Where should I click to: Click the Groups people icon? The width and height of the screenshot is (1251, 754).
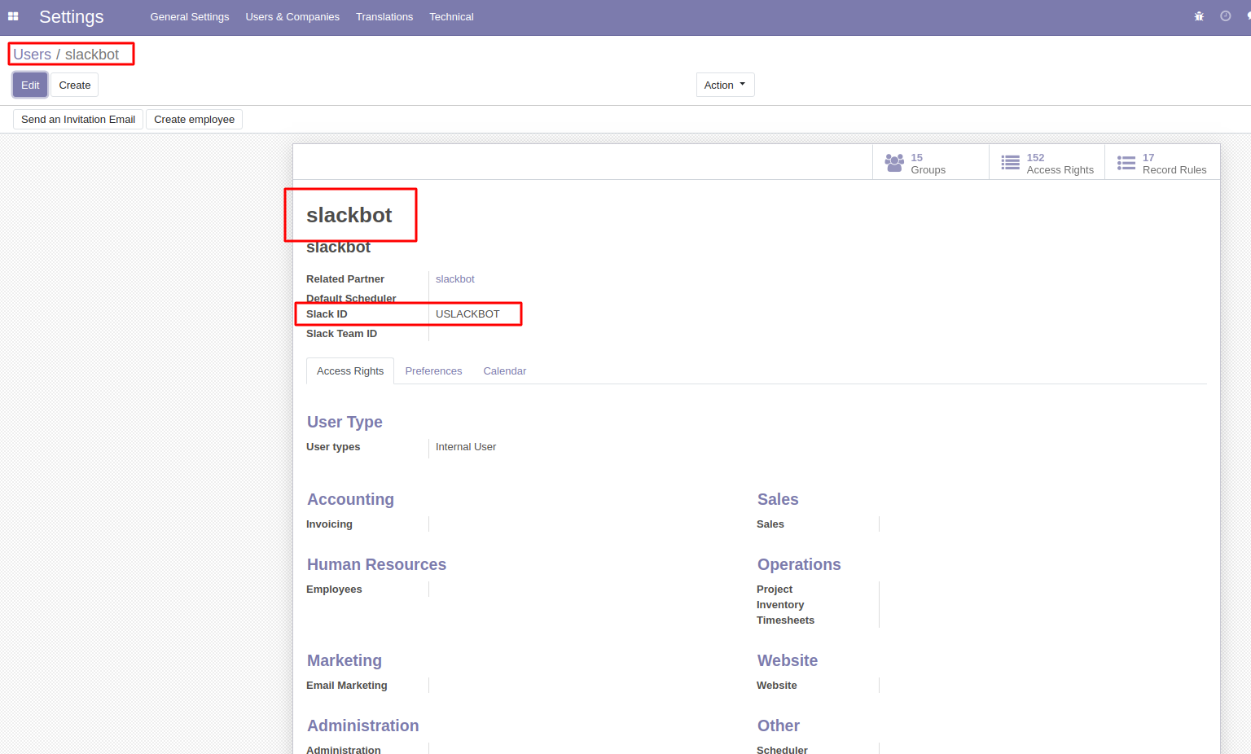[x=894, y=163]
